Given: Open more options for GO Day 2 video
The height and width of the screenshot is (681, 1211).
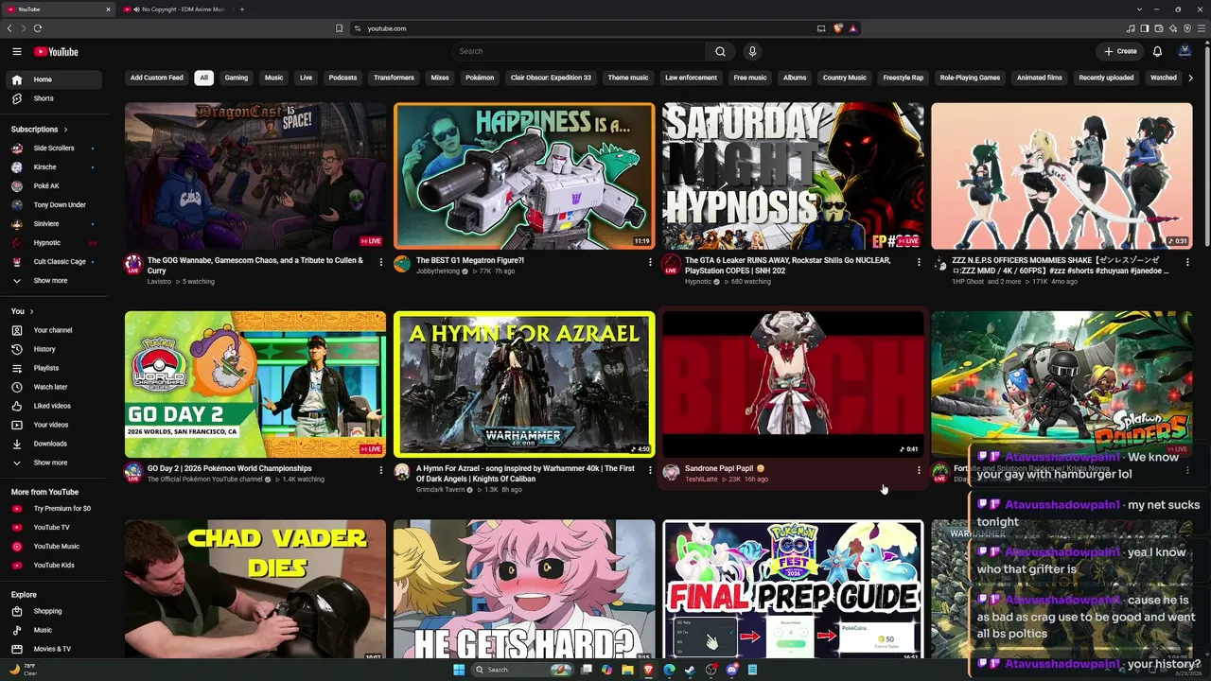Looking at the screenshot, I should click(x=381, y=470).
